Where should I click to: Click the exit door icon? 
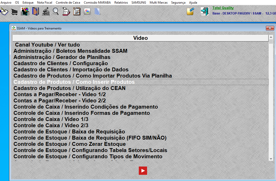(x=205, y=11)
